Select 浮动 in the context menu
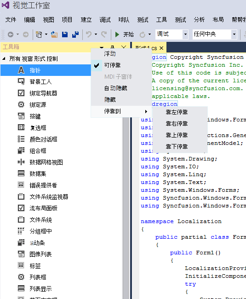Image resolution: width=246 pixels, height=299 pixels. (x=121, y=54)
